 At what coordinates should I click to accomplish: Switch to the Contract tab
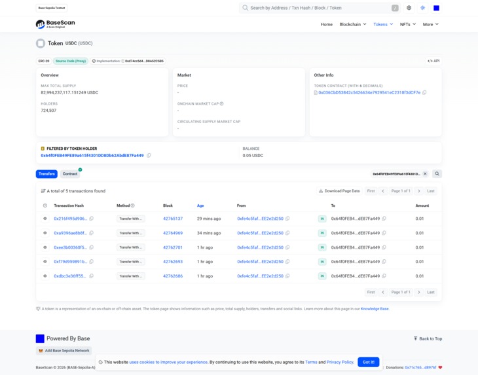tap(70, 173)
